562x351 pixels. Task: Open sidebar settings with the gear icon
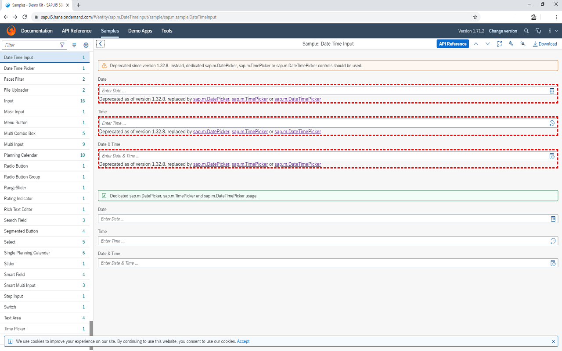coord(86,45)
